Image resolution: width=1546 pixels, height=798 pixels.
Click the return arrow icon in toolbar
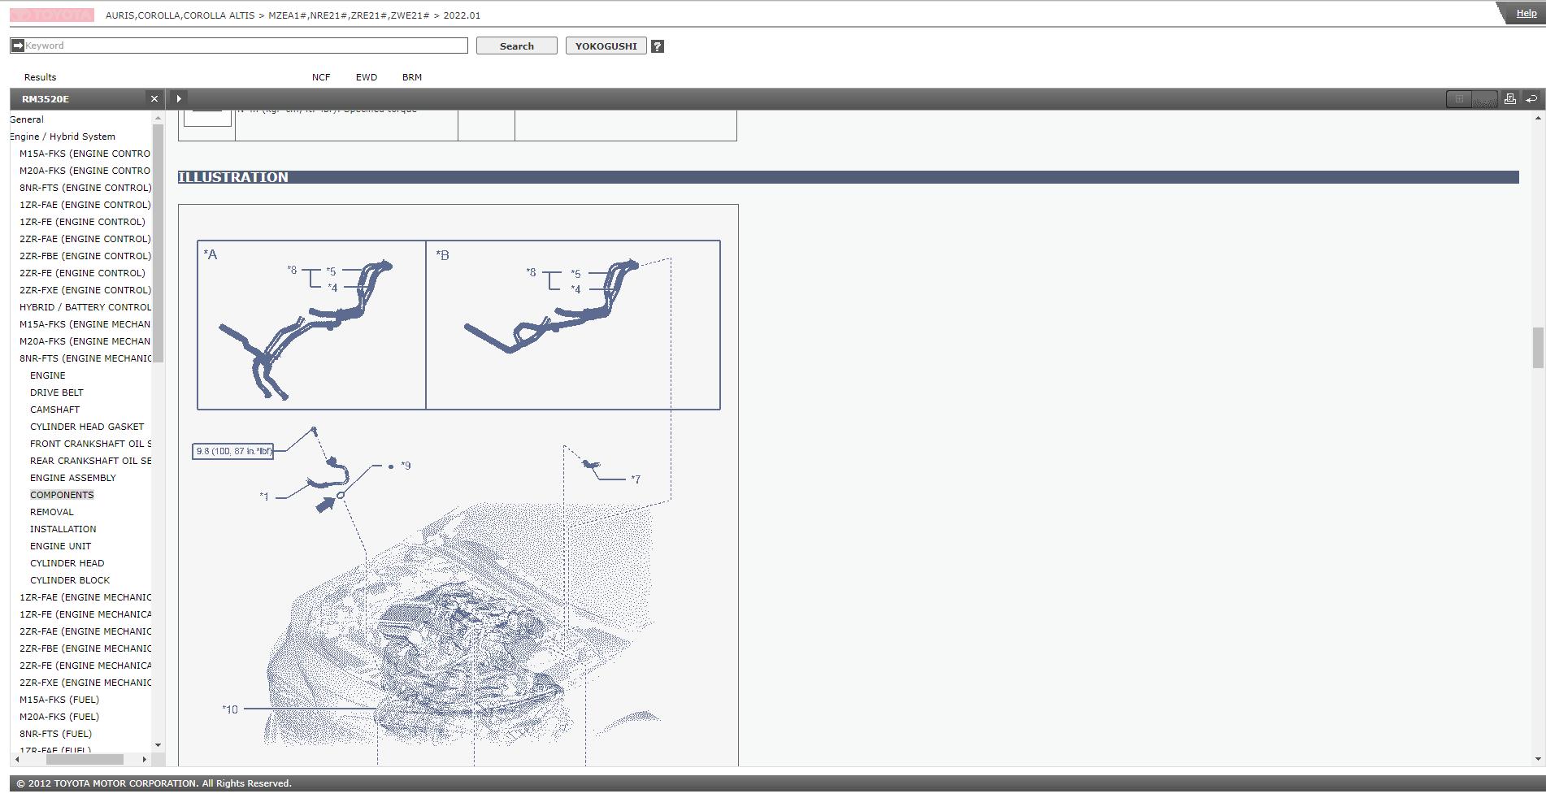[x=1531, y=98]
